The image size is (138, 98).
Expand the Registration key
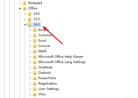(x=30, y=84)
